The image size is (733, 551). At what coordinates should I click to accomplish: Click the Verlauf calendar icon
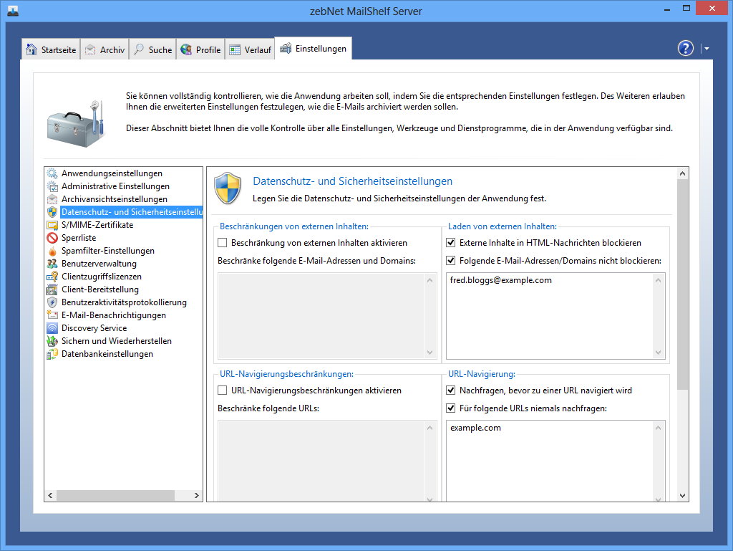pos(235,49)
